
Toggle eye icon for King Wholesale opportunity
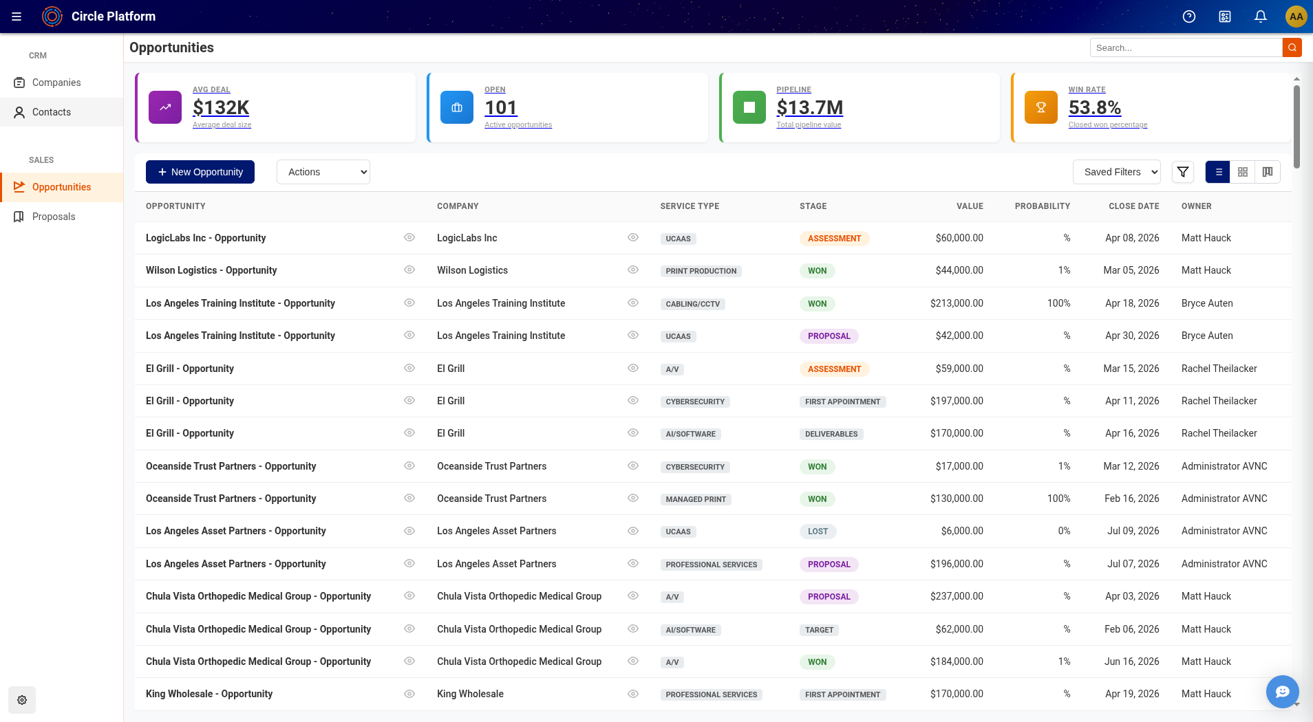[x=409, y=694]
